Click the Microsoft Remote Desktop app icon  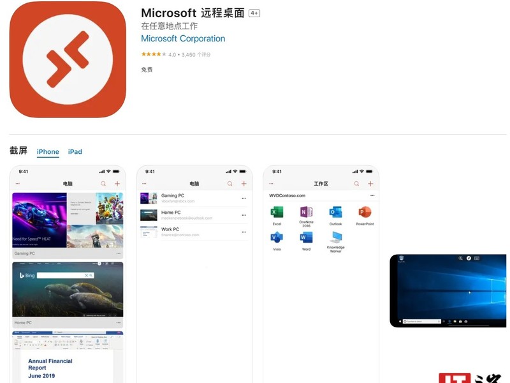[68, 59]
